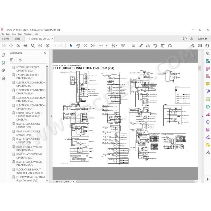
Task: Open the Edit menu
Action: point(8,34)
